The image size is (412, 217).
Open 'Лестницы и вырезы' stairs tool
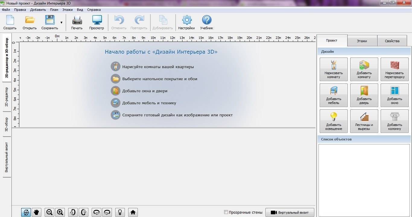pos(364,121)
